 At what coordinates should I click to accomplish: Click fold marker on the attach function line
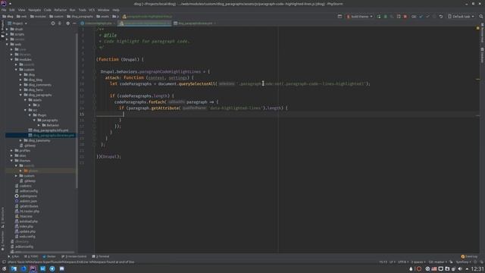click(94, 77)
